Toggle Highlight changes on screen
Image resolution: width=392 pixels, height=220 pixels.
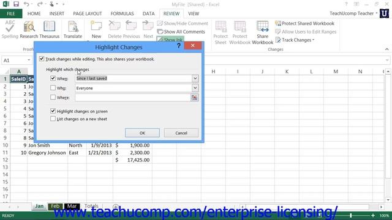(x=53, y=111)
